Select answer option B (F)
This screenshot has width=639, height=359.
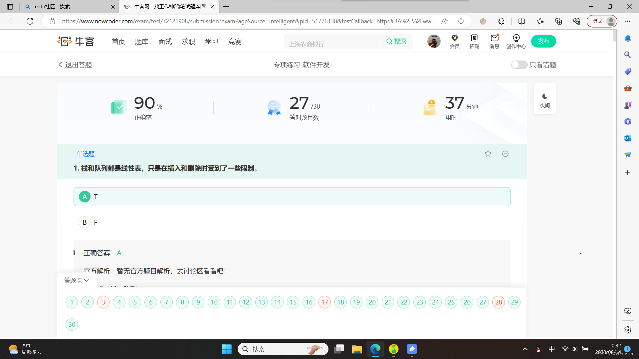tap(85, 222)
